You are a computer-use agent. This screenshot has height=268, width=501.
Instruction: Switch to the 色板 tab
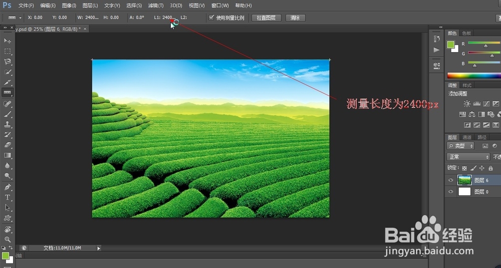tap(466, 33)
